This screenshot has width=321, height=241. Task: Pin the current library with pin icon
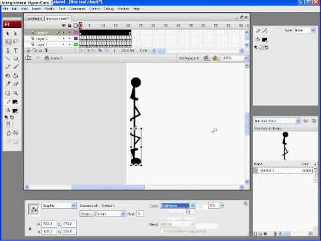[305, 120]
